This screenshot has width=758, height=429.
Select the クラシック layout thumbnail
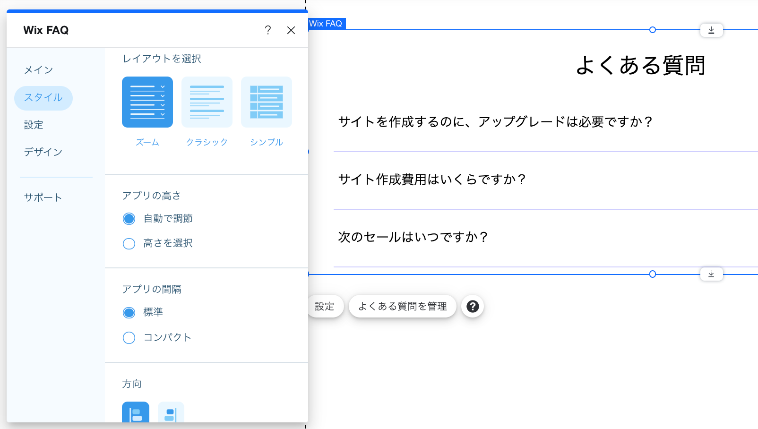click(207, 102)
